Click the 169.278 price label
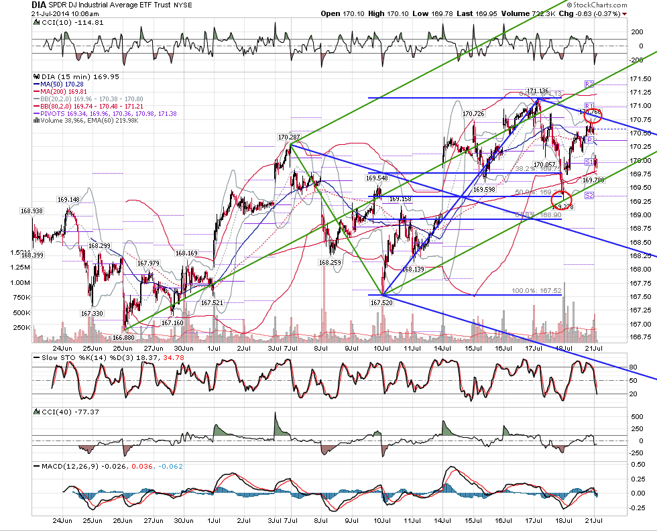 click(x=563, y=206)
